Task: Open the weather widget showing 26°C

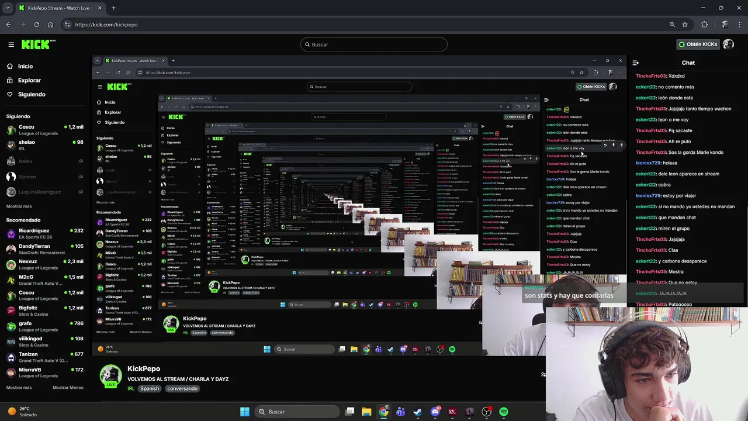Action: pyautogui.click(x=22, y=412)
